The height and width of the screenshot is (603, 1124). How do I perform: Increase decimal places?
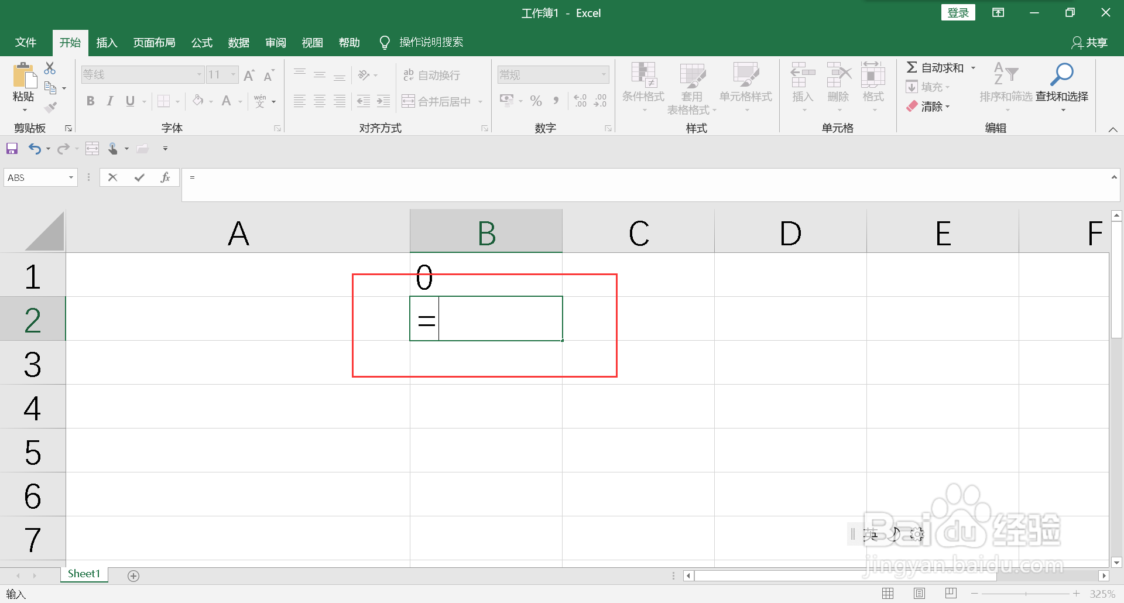click(580, 101)
